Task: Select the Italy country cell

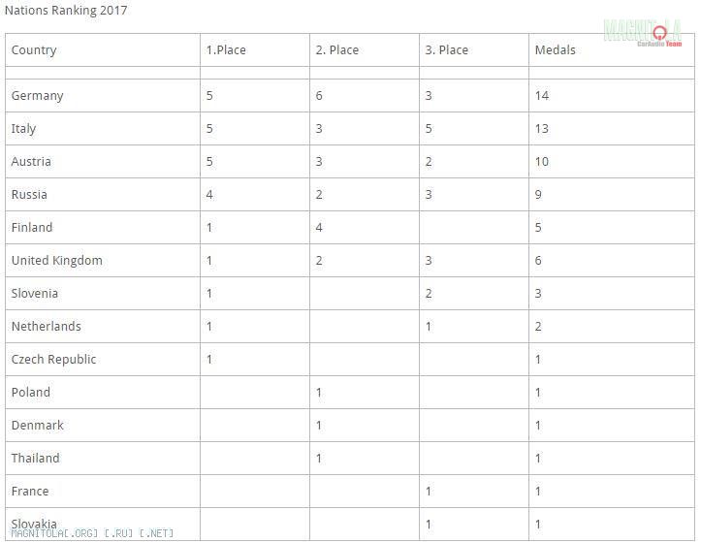Action: click(x=24, y=129)
